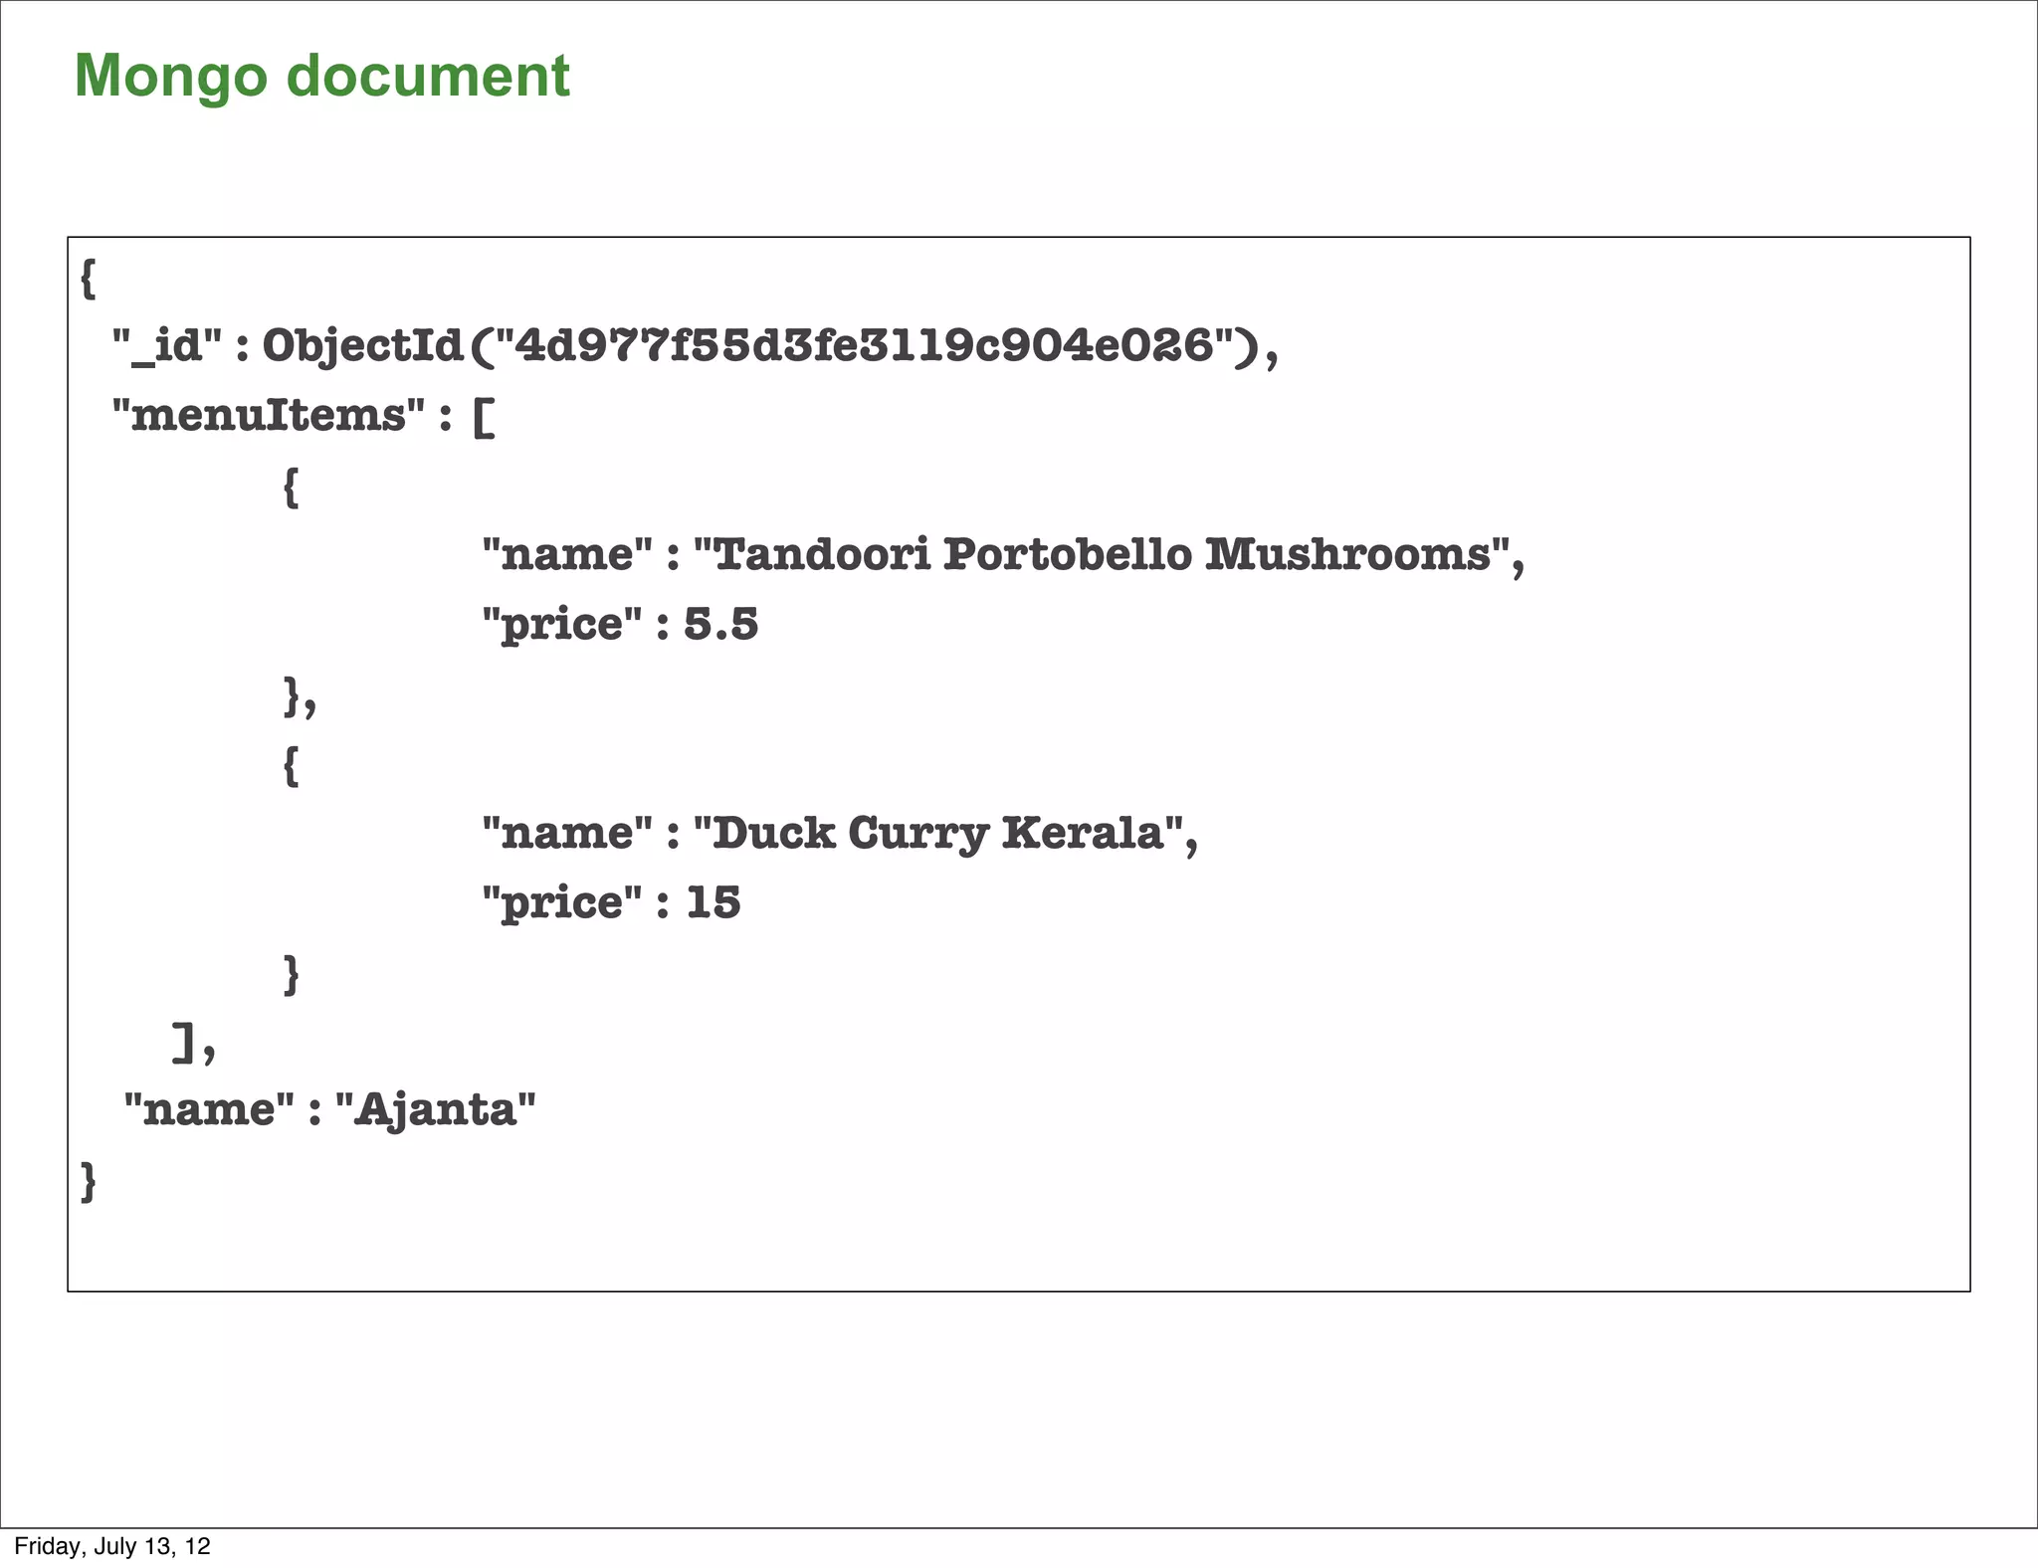The image size is (2038, 1568).
Task: Click the price value 5.5
Action: [720, 624]
